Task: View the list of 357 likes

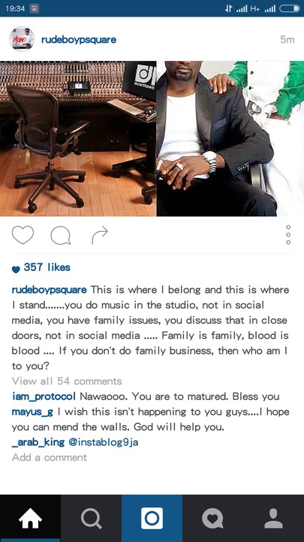Action: [47, 267]
